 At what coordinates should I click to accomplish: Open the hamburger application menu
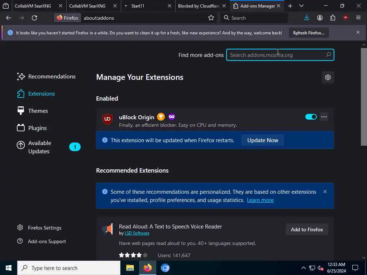[x=358, y=18]
